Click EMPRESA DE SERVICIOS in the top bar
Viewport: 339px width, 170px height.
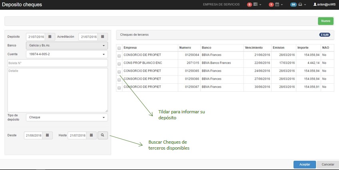click(221, 4)
